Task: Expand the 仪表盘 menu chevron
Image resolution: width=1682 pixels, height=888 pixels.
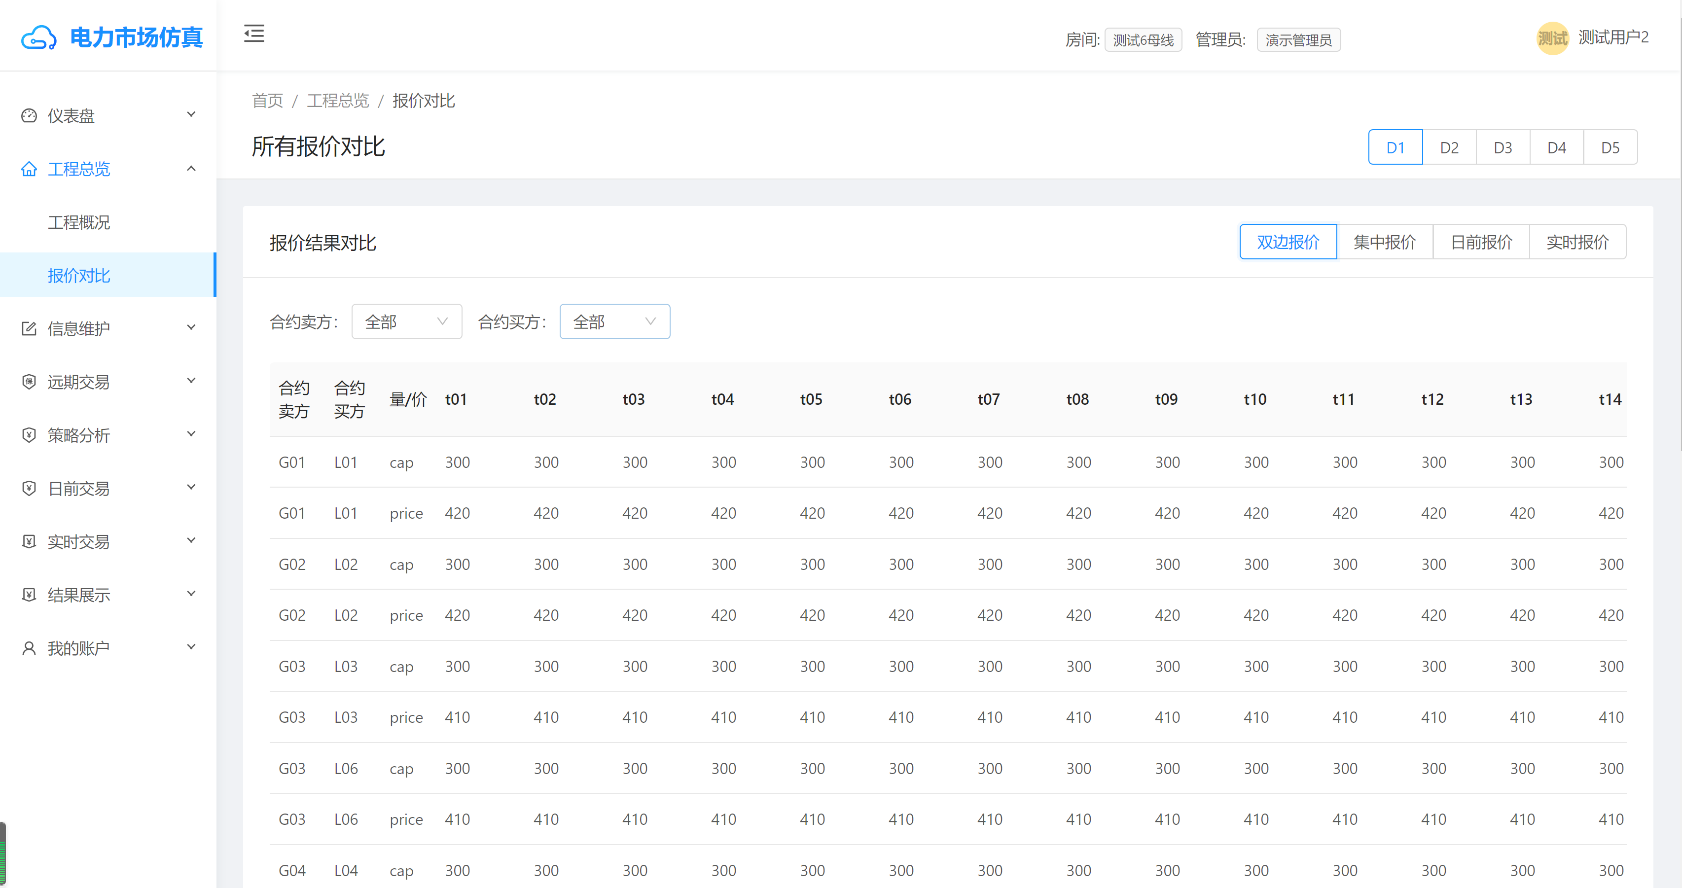Action: (191, 115)
